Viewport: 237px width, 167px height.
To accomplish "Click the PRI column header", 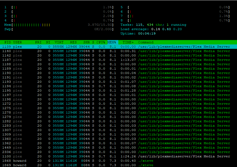I will [38, 42].
